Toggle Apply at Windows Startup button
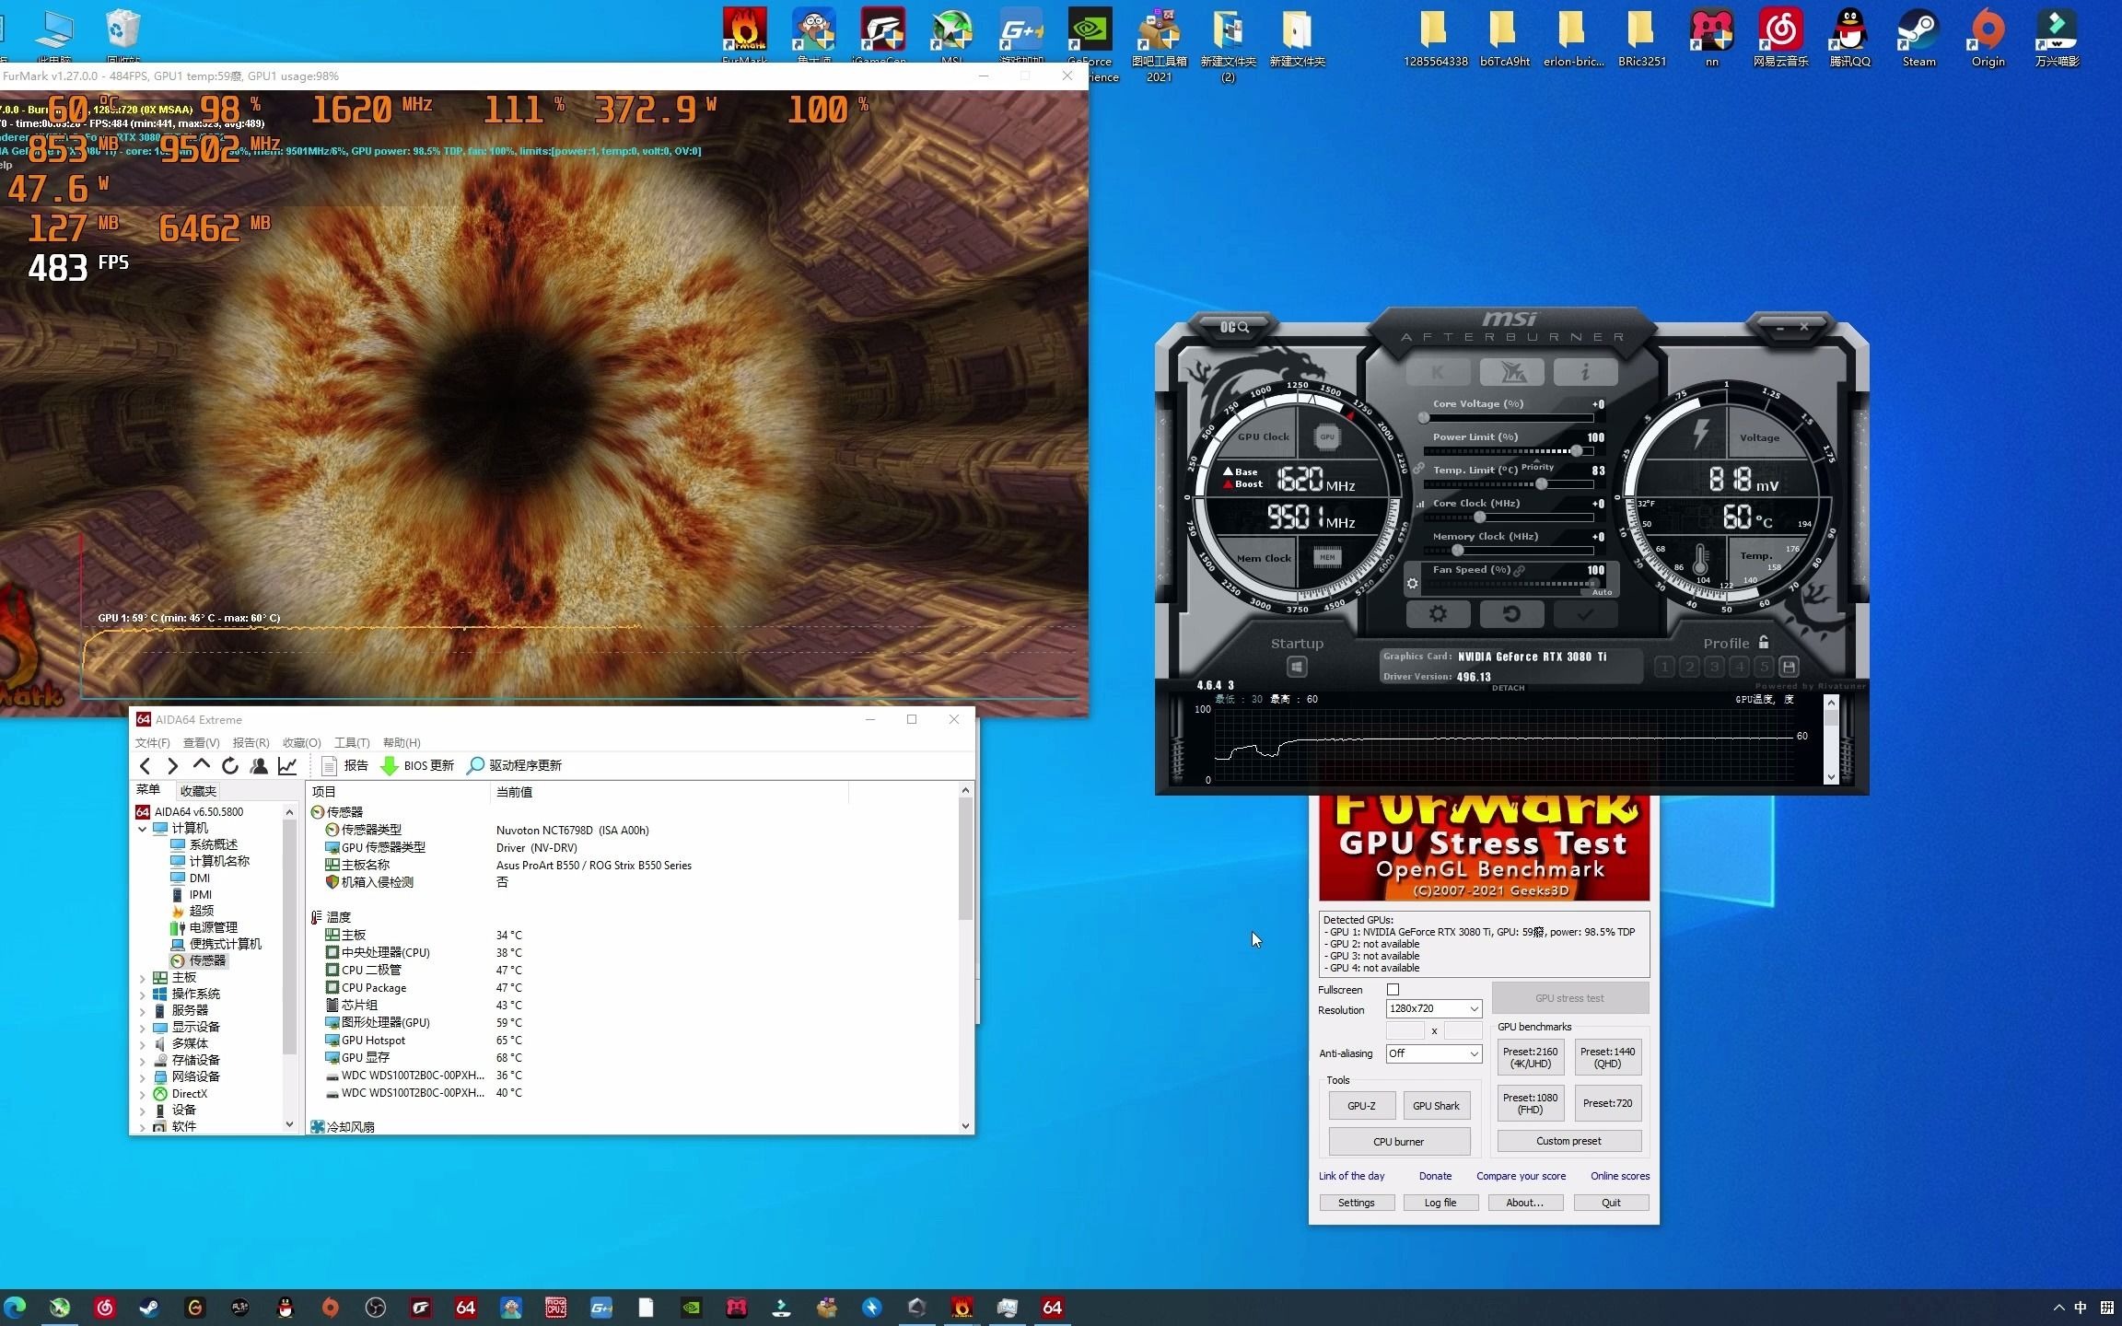 [1297, 667]
